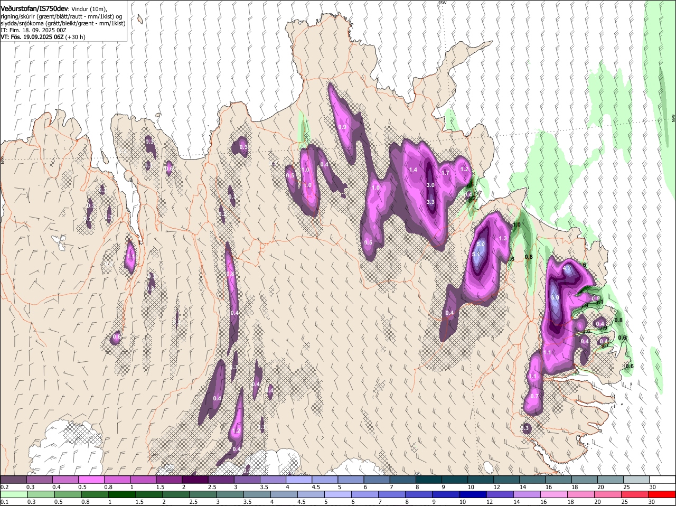Click the text 'rigning/skúrir' in the header

tap(17, 16)
